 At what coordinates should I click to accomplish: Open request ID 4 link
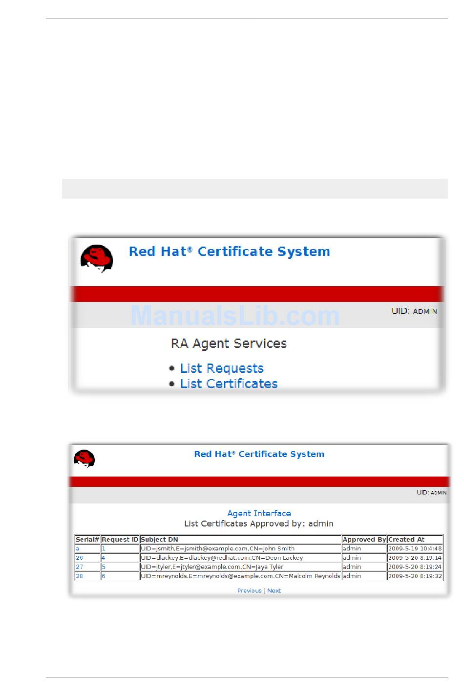pyautogui.click(x=104, y=558)
